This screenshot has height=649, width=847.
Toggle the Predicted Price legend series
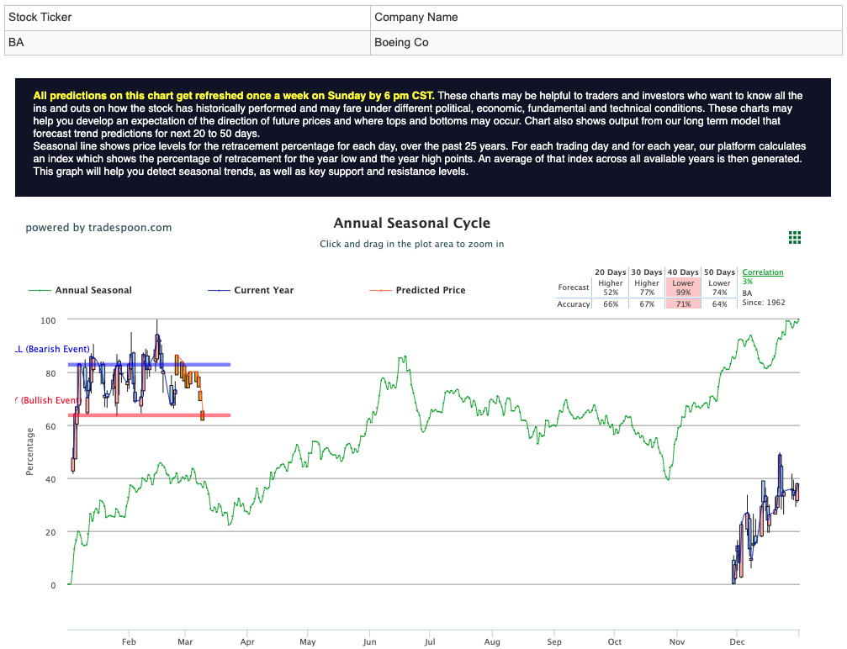click(x=417, y=290)
